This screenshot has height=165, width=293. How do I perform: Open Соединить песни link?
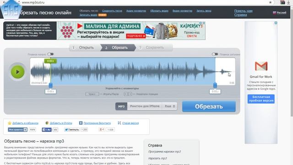click(x=112, y=11)
